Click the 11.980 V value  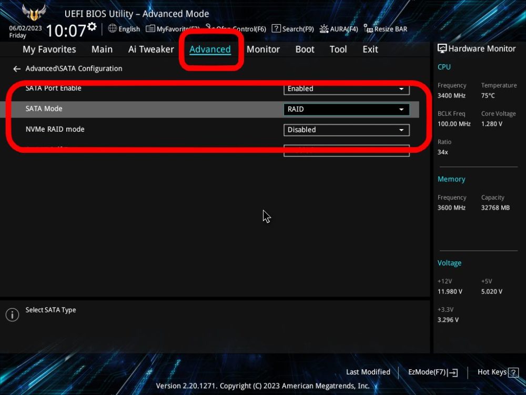(450, 292)
